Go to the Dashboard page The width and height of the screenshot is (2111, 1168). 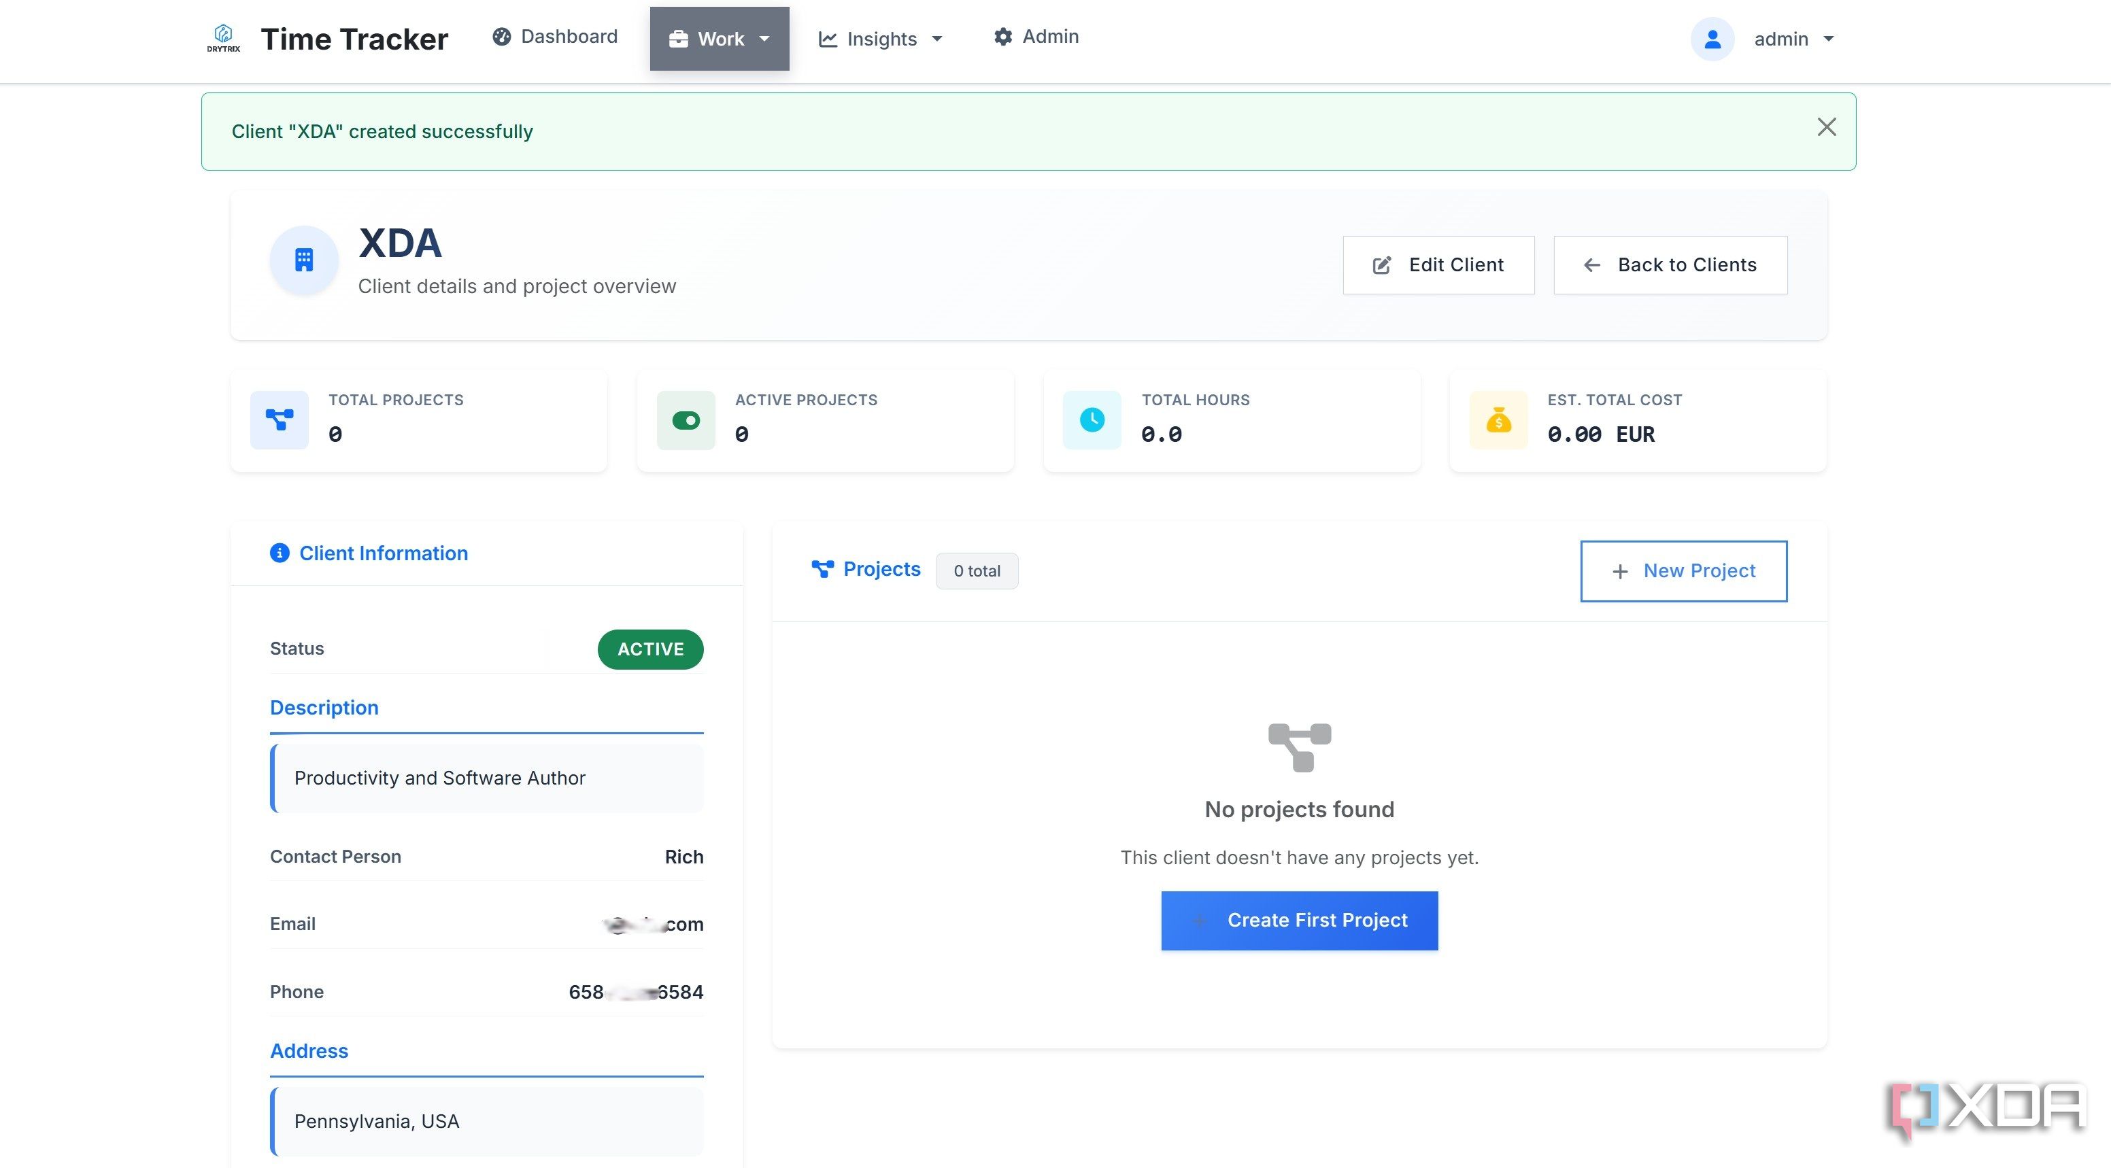pyautogui.click(x=555, y=36)
